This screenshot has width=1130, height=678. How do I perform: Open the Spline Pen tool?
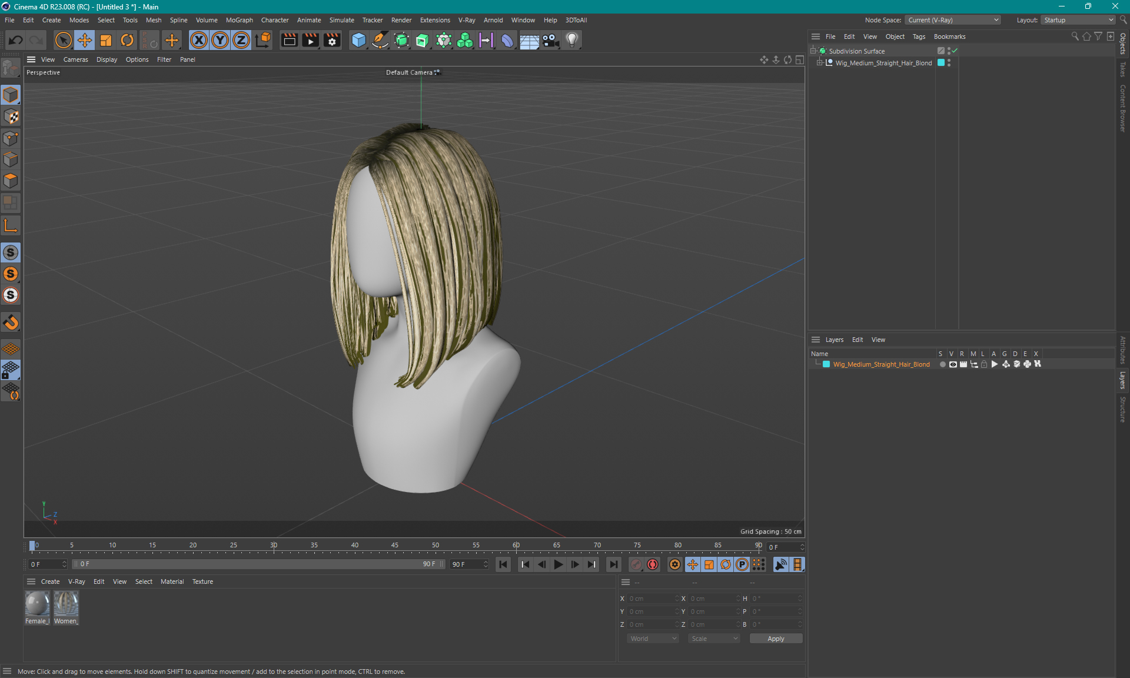tap(380, 40)
